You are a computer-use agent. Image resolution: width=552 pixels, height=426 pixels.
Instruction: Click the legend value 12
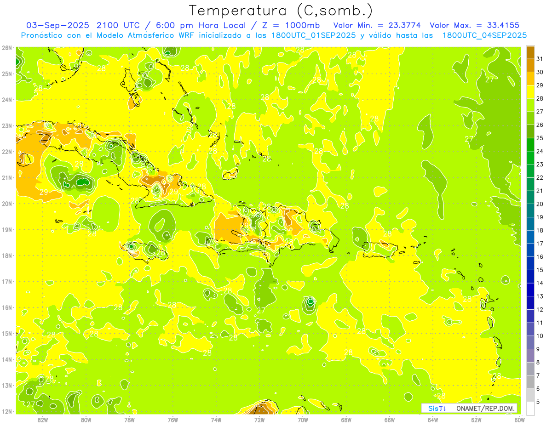(x=540, y=309)
